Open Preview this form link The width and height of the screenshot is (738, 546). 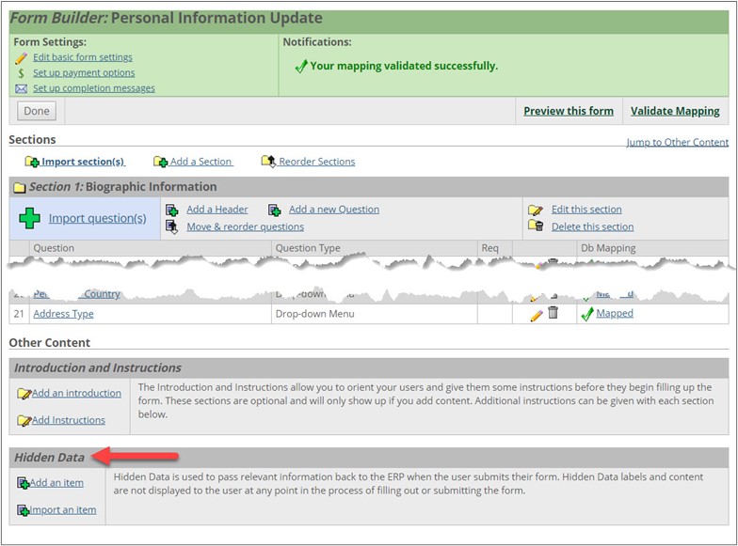click(x=568, y=111)
